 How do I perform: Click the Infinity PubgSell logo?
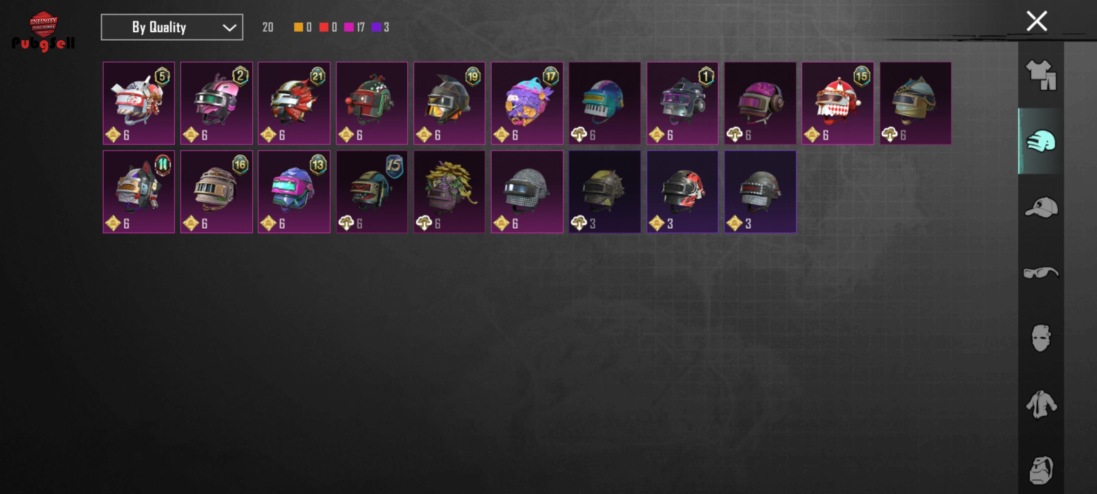[43, 31]
